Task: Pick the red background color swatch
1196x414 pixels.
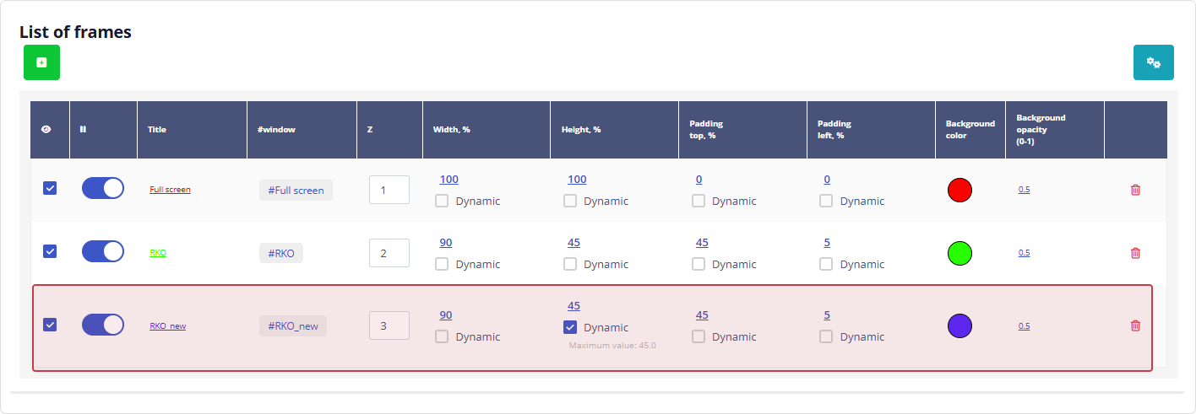Action: point(960,190)
